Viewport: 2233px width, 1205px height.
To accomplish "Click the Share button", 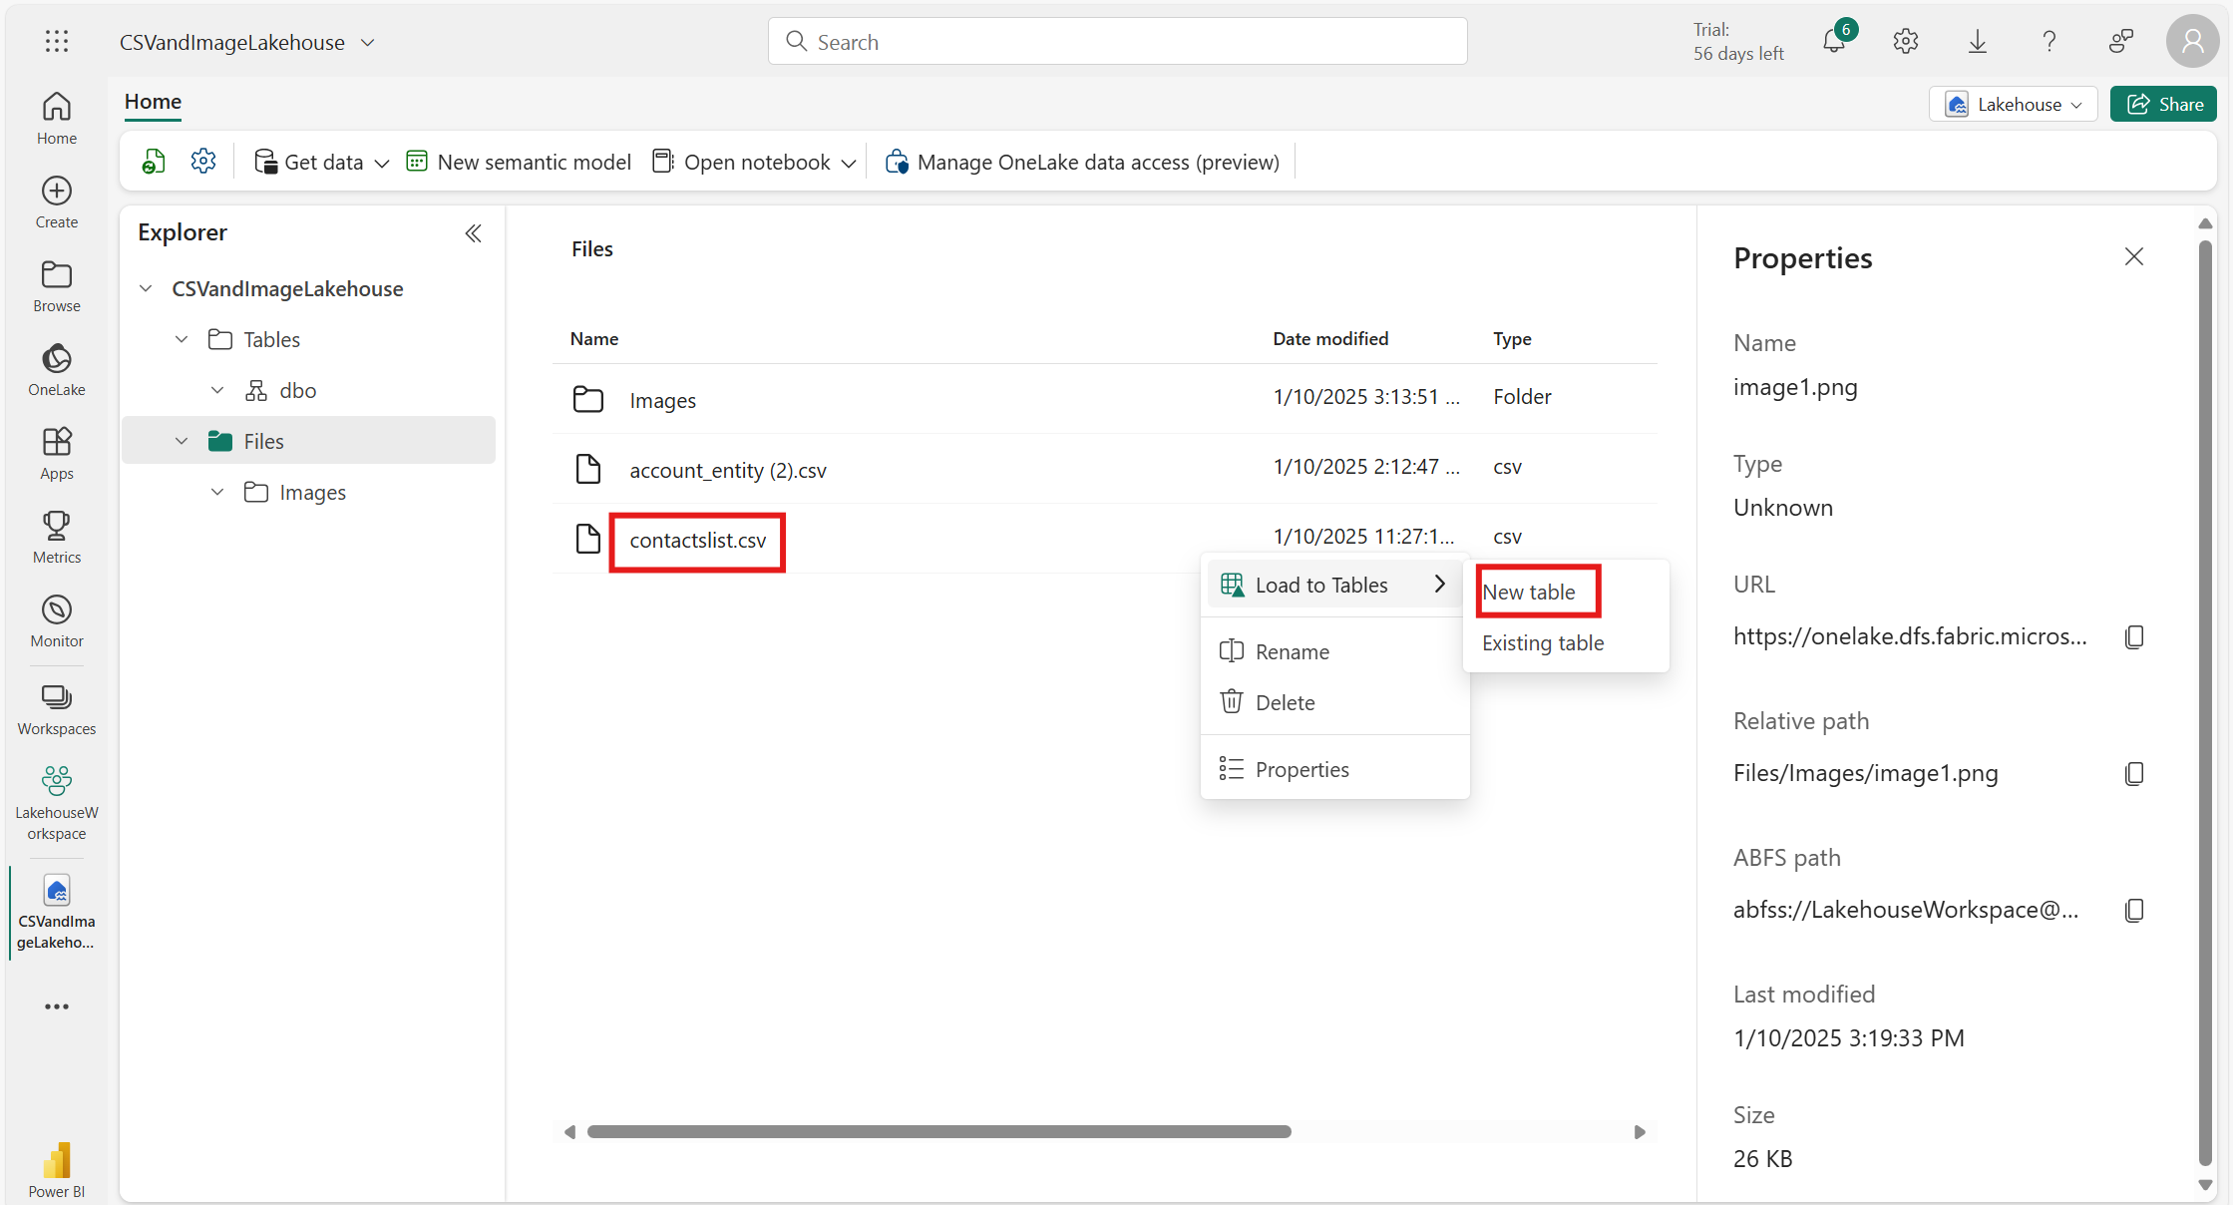I will (x=2163, y=104).
